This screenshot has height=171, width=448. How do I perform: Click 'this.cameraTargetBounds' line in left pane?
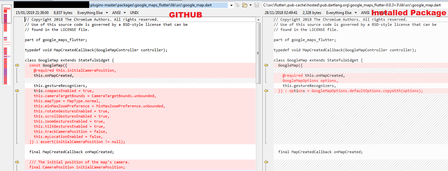pos(95,96)
